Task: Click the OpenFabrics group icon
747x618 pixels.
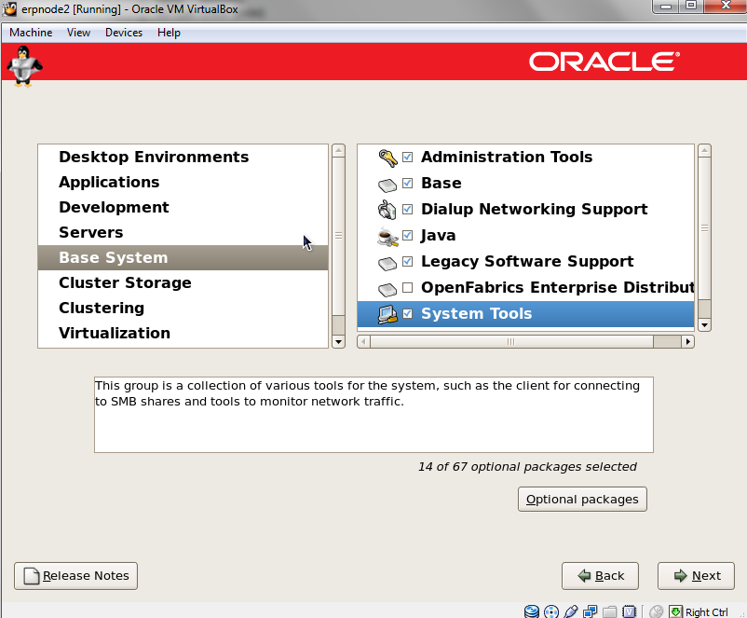Action: (x=387, y=290)
